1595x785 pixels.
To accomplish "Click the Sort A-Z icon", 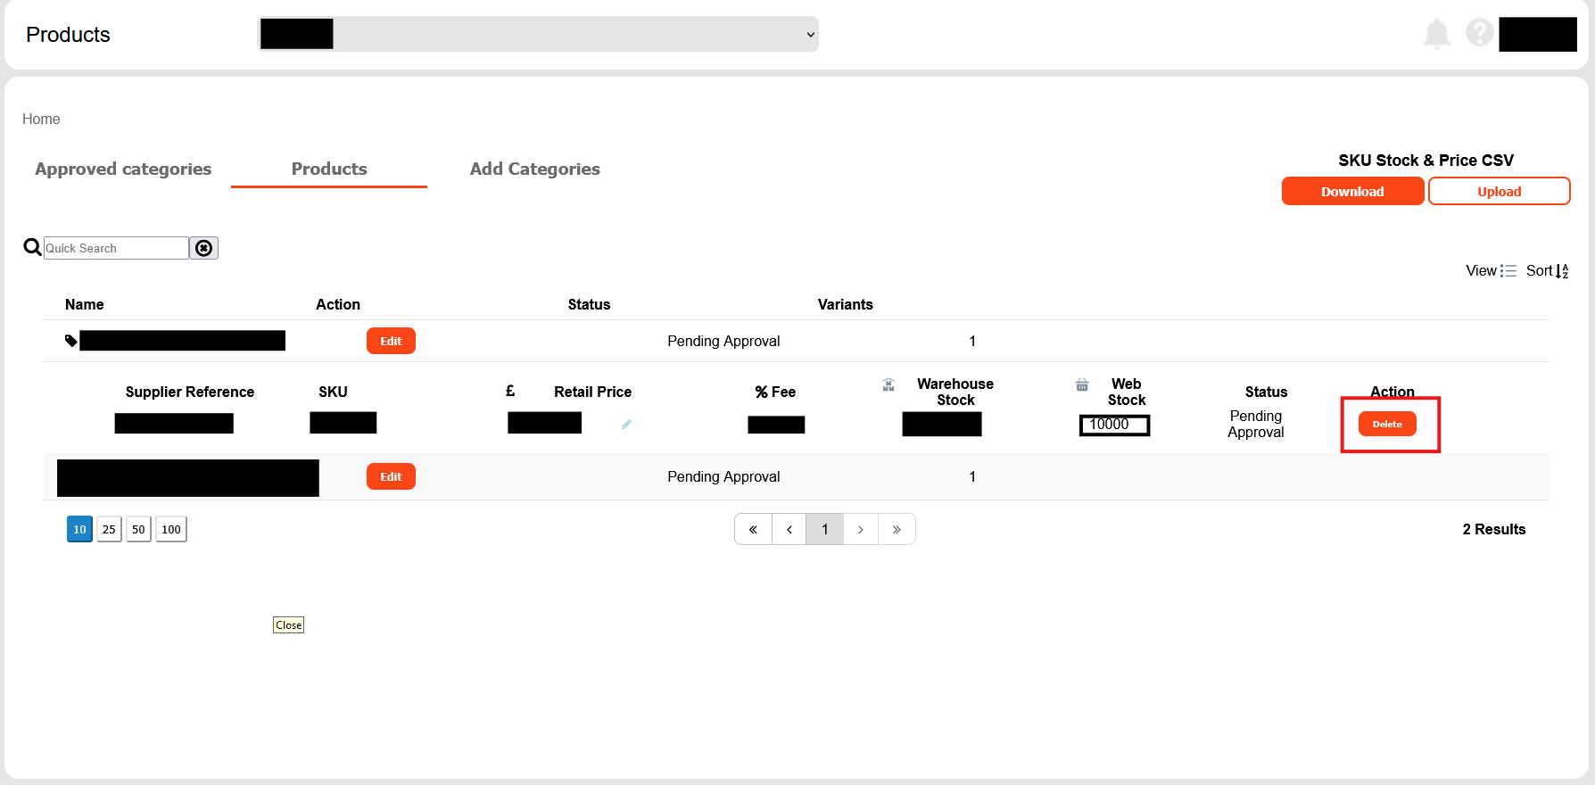I will tap(1561, 271).
